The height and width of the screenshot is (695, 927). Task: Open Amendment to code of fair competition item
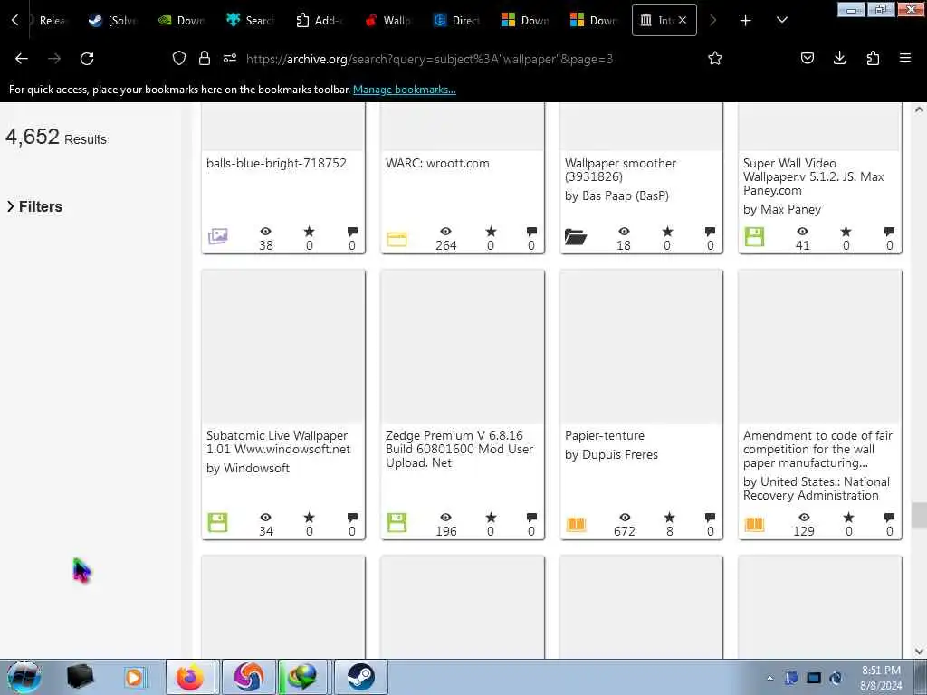pyautogui.click(x=817, y=449)
